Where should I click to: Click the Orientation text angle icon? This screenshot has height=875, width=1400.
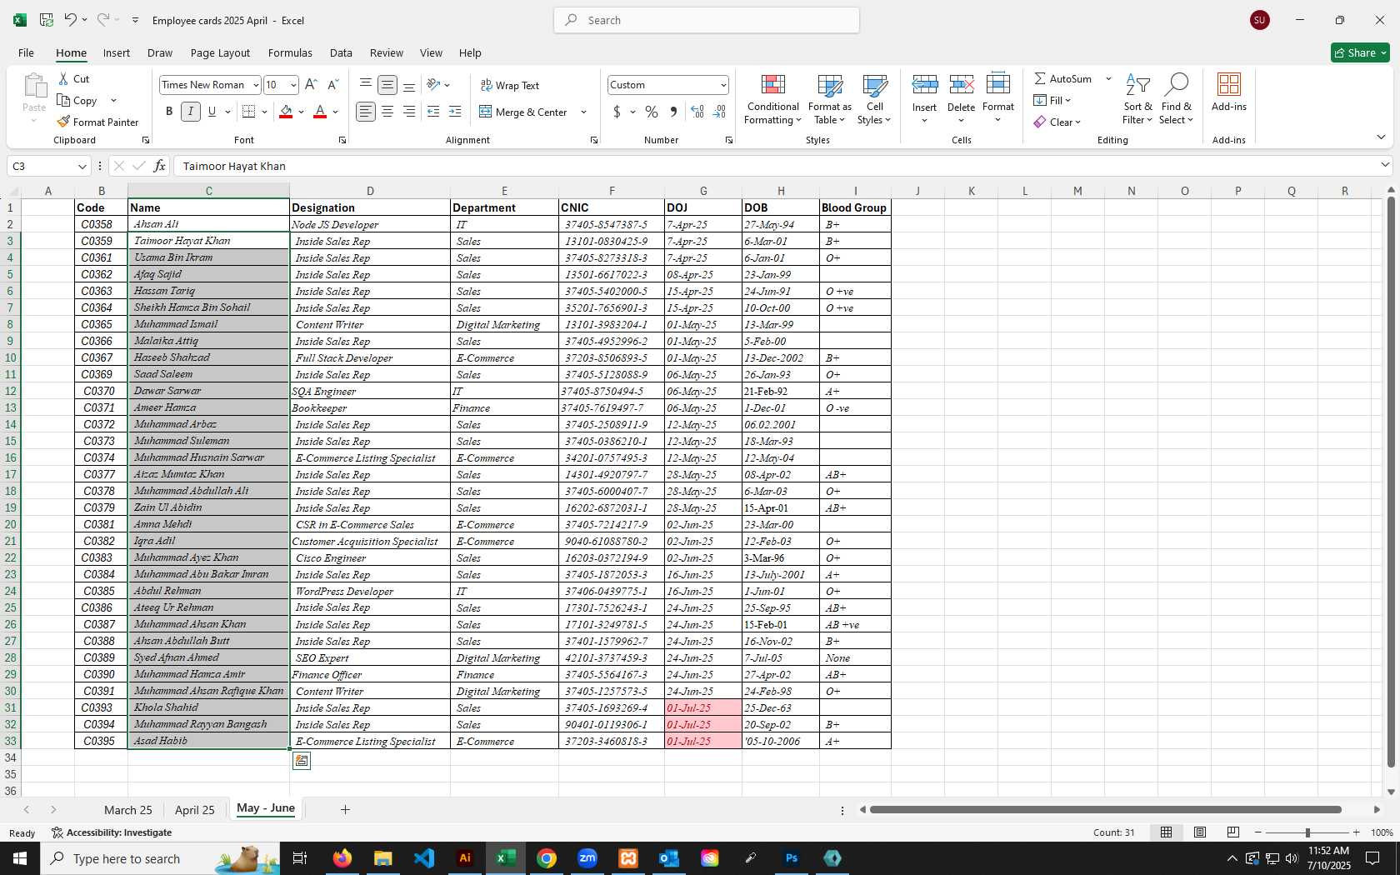(433, 84)
